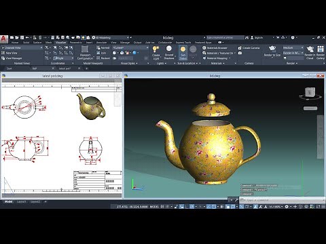Open the Help question mark icon
This screenshot has height=244, width=326.
coord(293,37)
